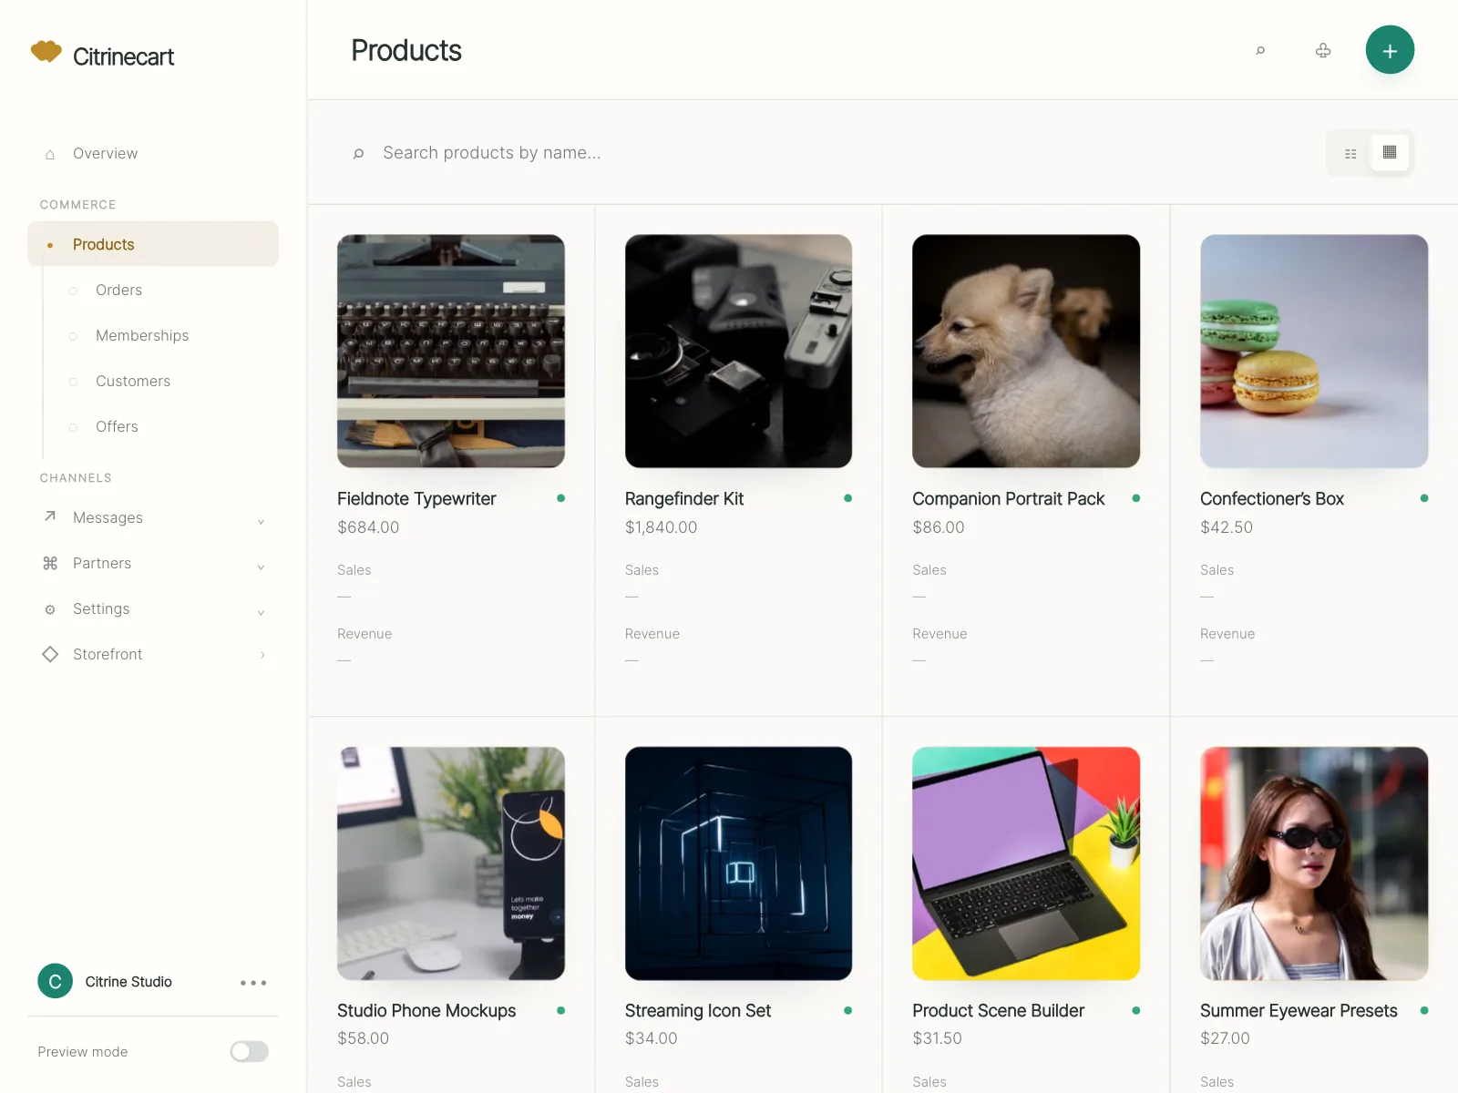Click the Citrine Studio avatar circle
Image resolution: width=1458 pixels, height=1093 pixels.
coord(55,981)
